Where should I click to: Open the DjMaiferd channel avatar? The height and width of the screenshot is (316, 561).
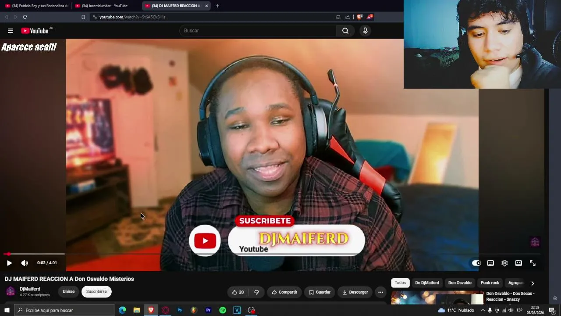point(11,291)
